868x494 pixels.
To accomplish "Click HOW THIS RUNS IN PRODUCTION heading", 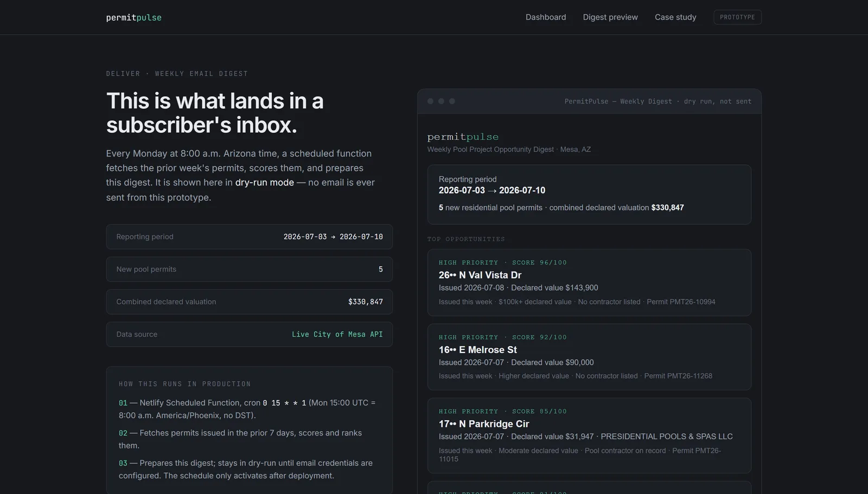I will coord(185,384).
